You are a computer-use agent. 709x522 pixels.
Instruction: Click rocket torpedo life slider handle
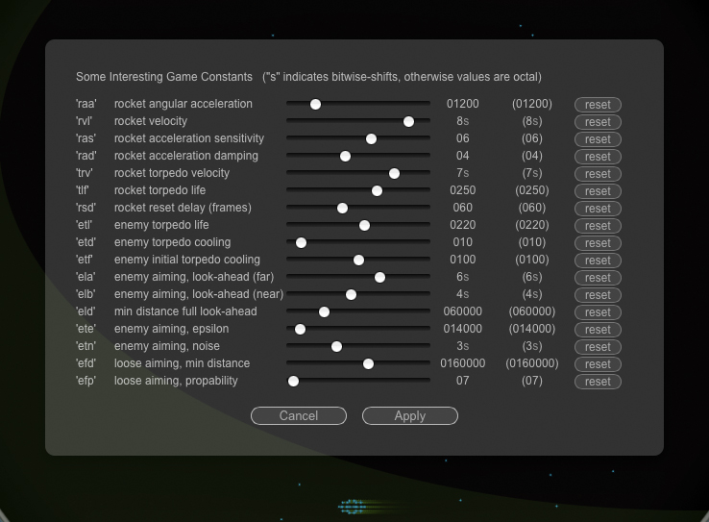click(378, 191)
